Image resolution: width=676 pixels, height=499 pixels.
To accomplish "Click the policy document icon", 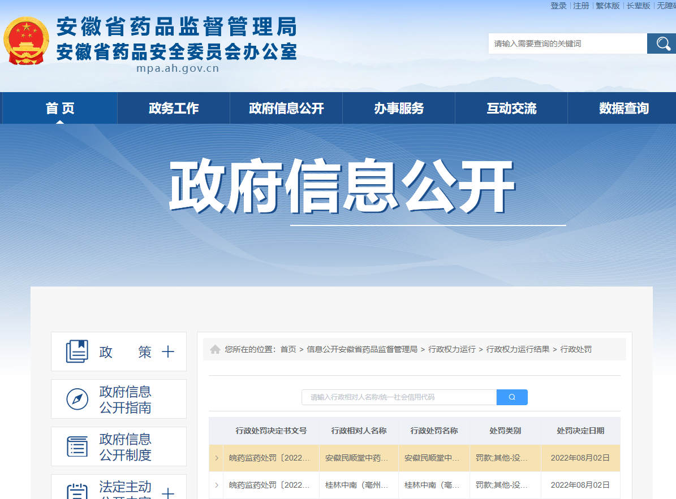I will click(x=77, y=352).
